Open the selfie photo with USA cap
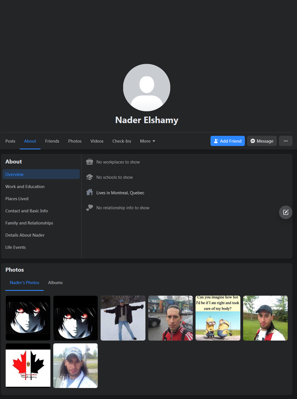 [x=76, y=366]
